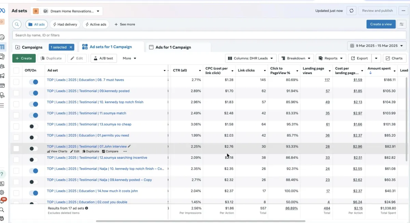Screen dimensions: 410x223
Task: Click the search magnifier icon
Action: click(17, 24)
